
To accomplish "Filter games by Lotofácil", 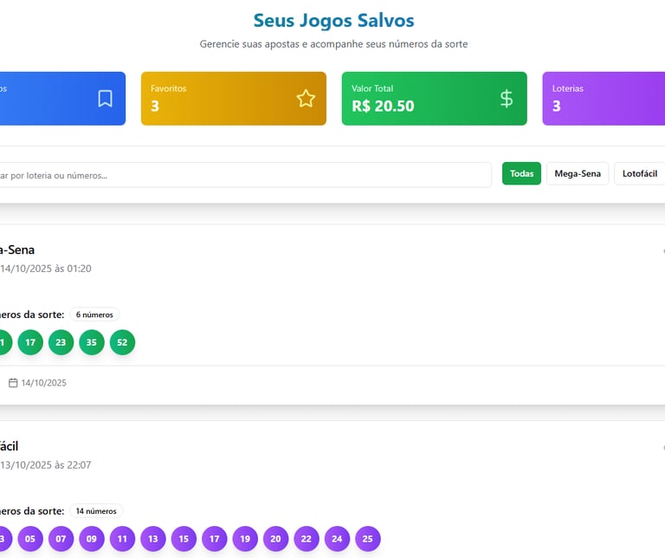I will pyautogui.click(x=639, y=174).
